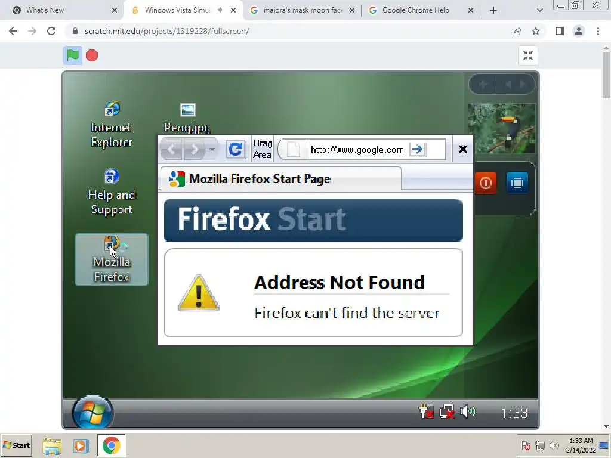Exit Scratch fullscreen mode

pyautogui.click(x=528, y=55)
